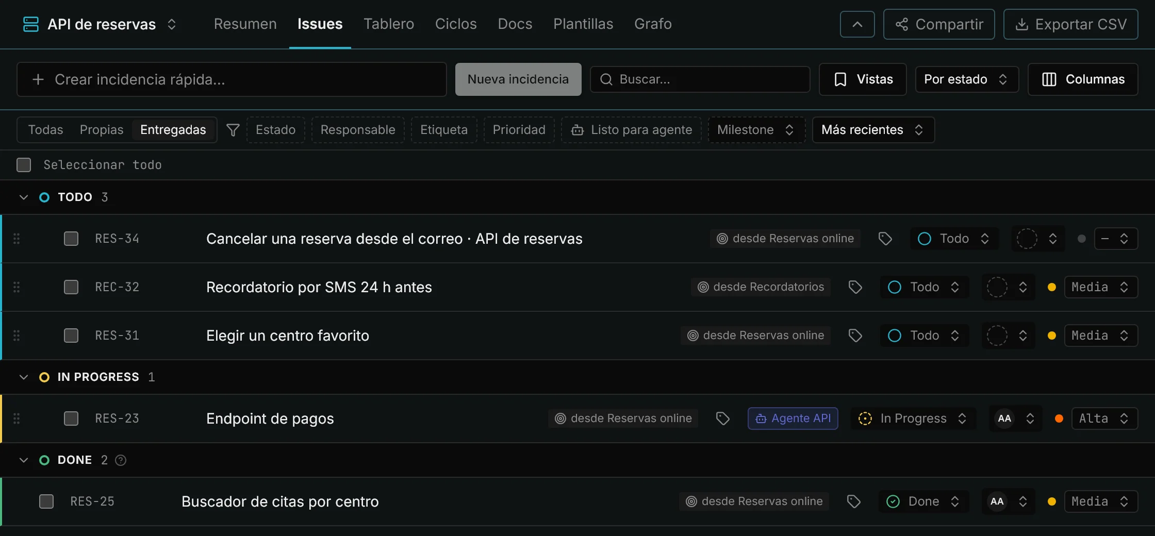
Task: Click the Nueva incidencia button
Action: pos(518,79)
